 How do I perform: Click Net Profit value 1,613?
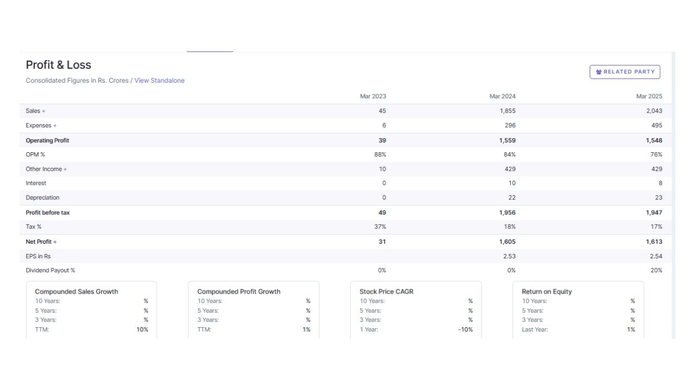pyautogui.click(x=654, y=242)
